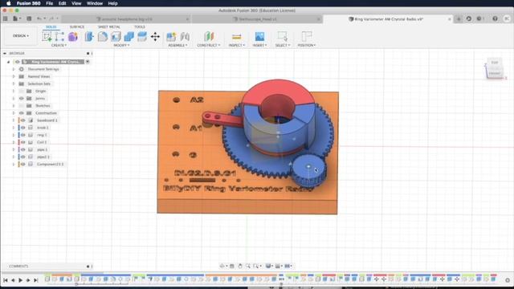The width and height of the screenshot is (514, 289).
Task: Create a New Component in Assemble
Action: click(171, 36)
